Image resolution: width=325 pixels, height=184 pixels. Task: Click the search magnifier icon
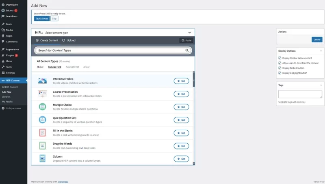pyautogui.click(x=187, y=50)
